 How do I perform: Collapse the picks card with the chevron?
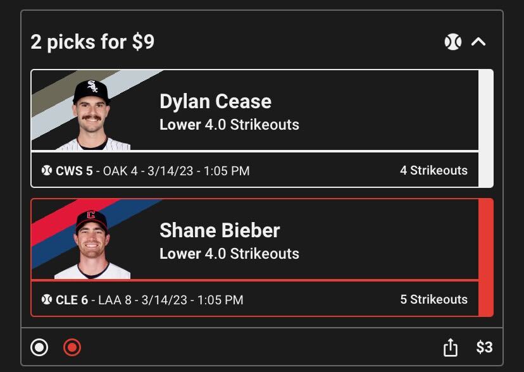pos(479,42)
